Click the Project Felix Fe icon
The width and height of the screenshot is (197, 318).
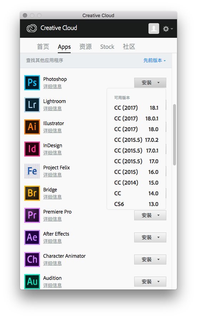[x=32, y=171]
